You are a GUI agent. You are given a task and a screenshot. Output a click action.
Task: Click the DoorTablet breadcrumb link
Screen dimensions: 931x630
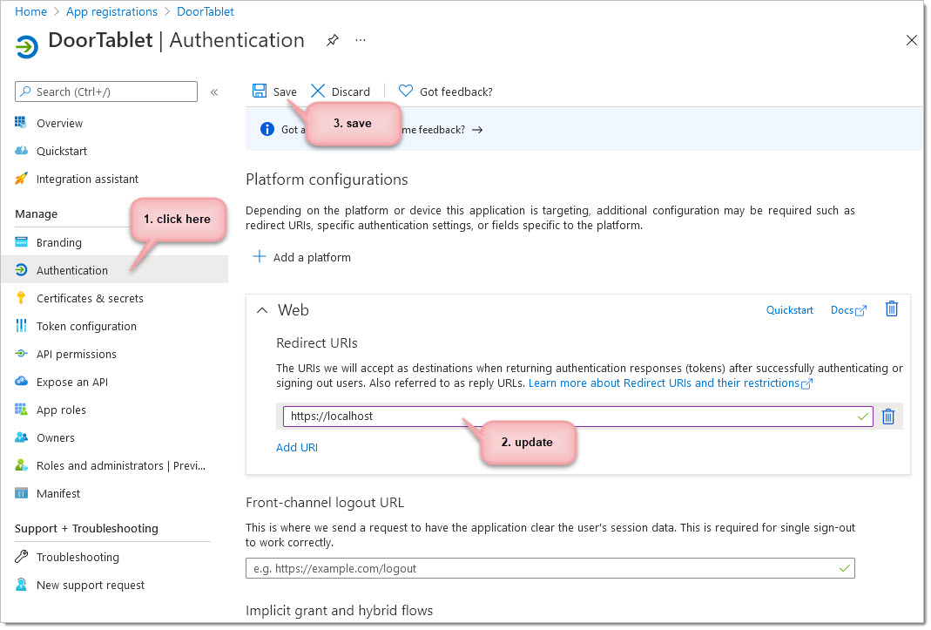(x=206, y=12)
